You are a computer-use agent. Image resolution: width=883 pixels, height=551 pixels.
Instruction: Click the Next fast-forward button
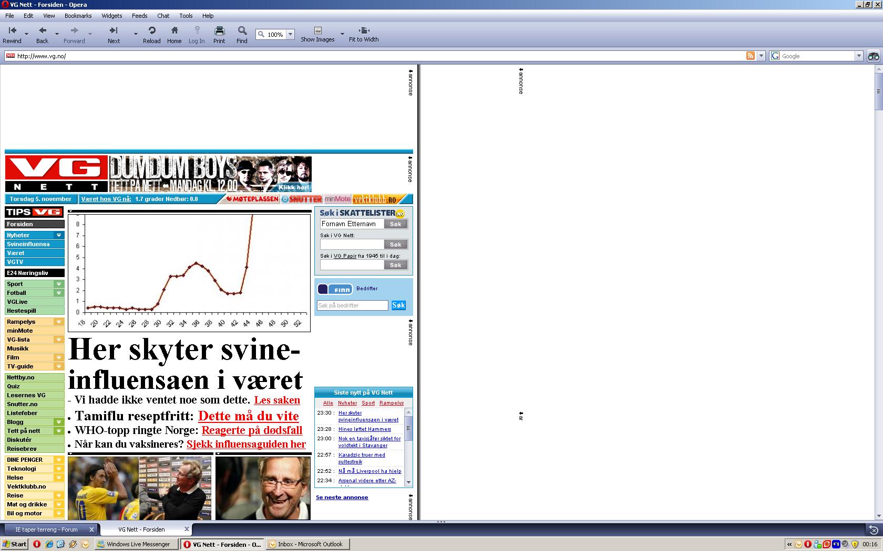[114, 35]
